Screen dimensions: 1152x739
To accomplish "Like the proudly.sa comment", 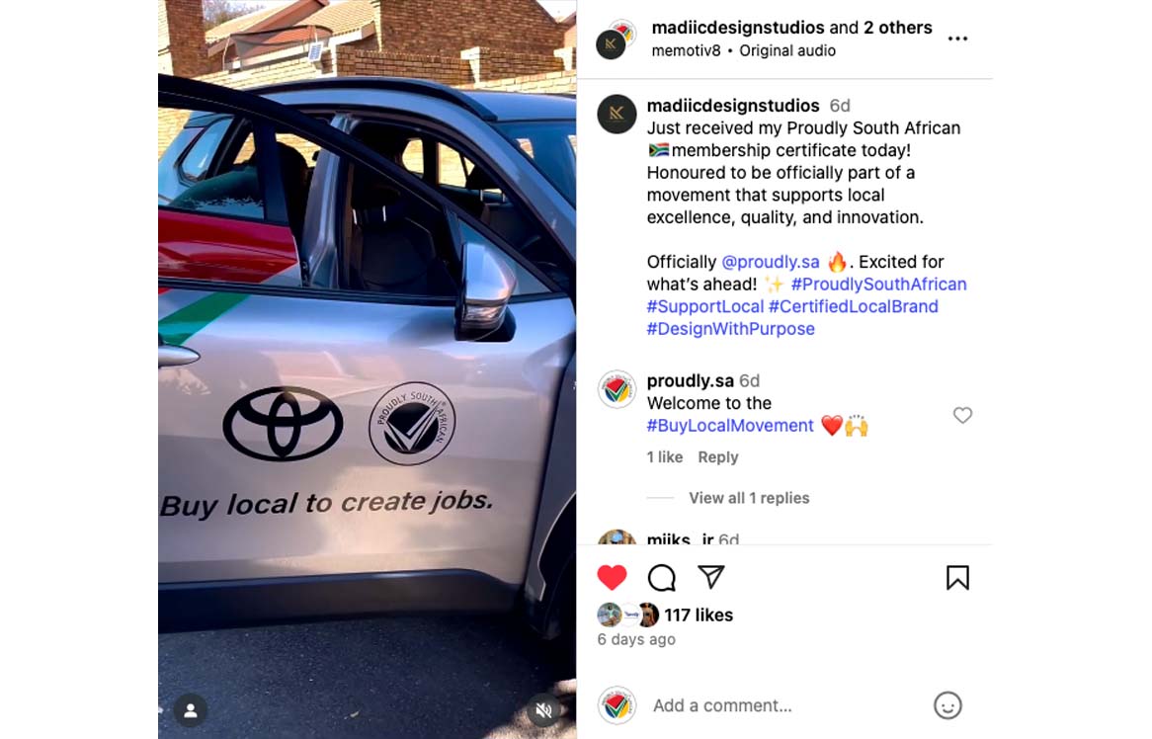I will pyautogui.click(x=962, y=415).
